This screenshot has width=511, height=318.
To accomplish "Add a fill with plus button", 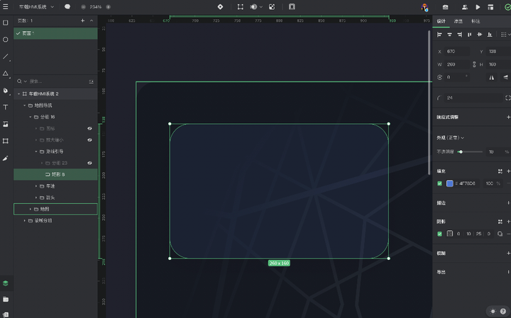I will tap(508, 171).
